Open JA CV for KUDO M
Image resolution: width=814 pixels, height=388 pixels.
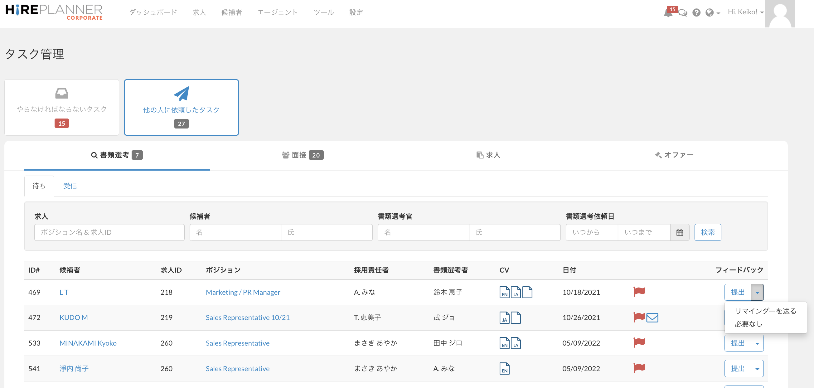pos(504,318)
